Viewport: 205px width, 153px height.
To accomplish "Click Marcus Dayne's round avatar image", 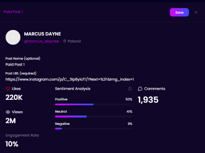I will 13,37.
